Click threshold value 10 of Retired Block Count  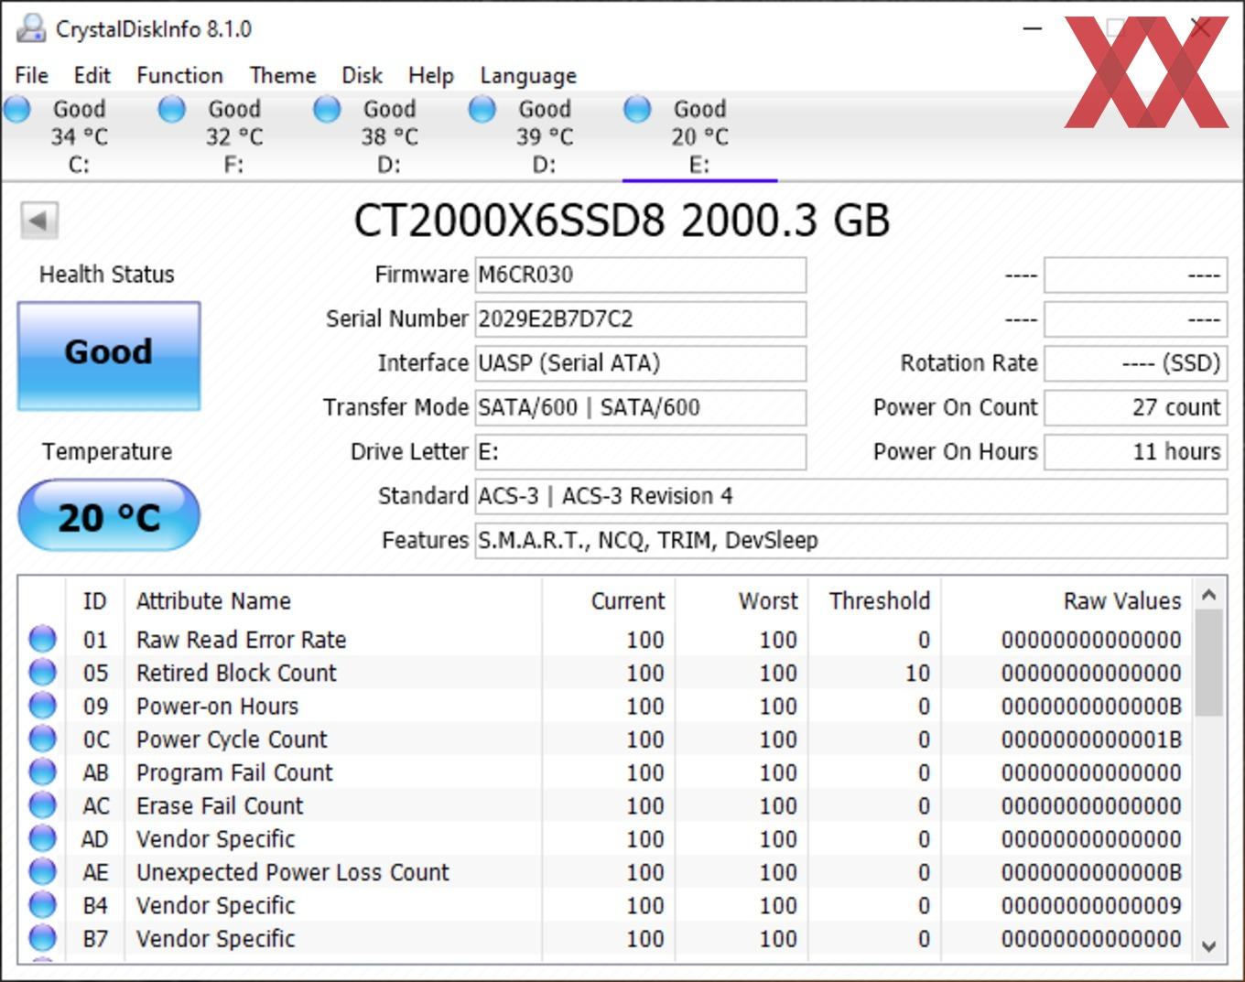pyautogui.click(x=918, y=673)
